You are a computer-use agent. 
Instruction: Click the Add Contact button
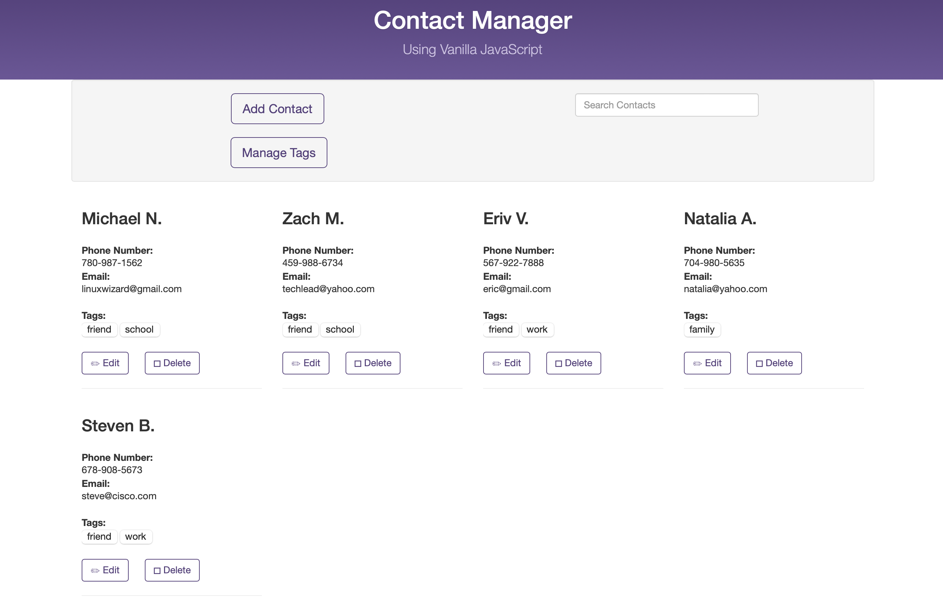pyautogui.click(x=277, y=109)
